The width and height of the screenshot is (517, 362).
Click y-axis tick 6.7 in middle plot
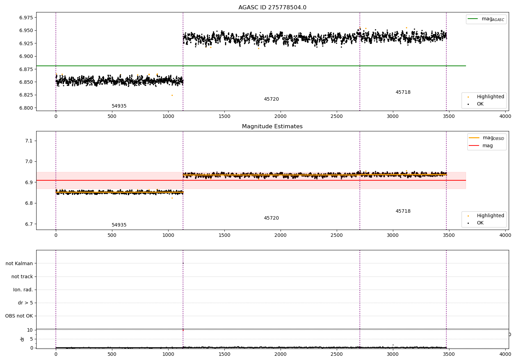pyautogui.click(x=29, y=224)
